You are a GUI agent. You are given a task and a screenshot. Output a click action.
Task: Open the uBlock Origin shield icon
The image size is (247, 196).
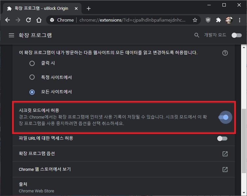coord(208,20)
